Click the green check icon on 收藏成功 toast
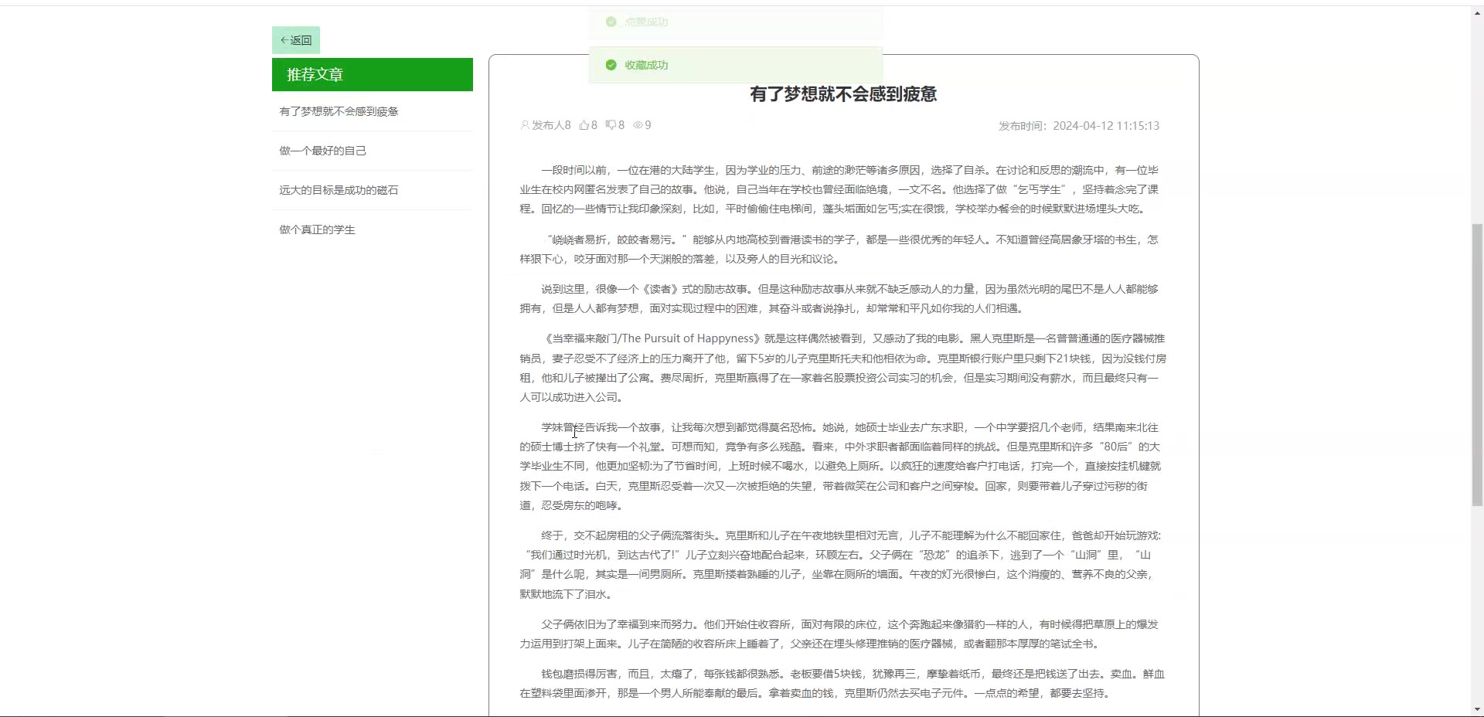This screenshot has width=1484, height=717. coord(611,65)
